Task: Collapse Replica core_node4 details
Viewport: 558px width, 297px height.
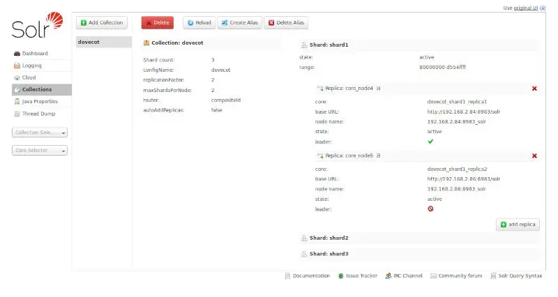Action: click(349, 89)
